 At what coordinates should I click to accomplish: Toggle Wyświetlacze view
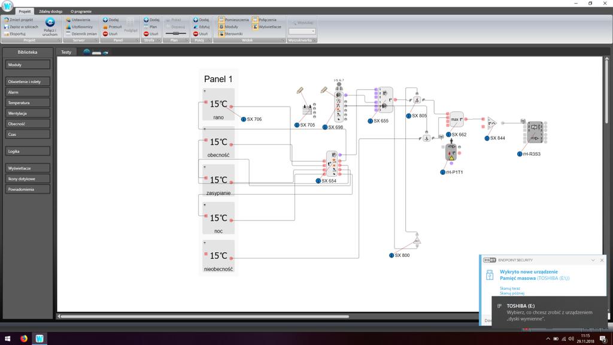[x=267, y=26]
